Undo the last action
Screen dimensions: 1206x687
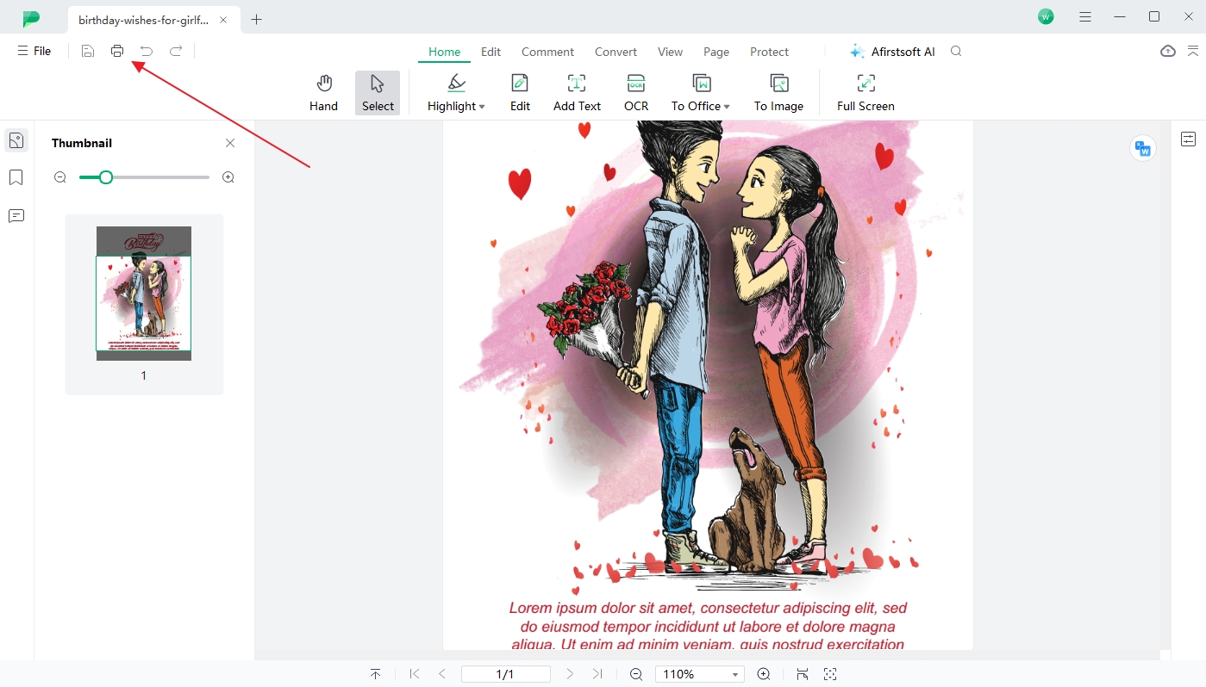[x=147, y=51]
